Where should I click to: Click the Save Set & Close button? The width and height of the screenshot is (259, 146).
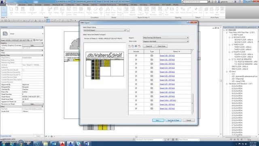(173, 120)
